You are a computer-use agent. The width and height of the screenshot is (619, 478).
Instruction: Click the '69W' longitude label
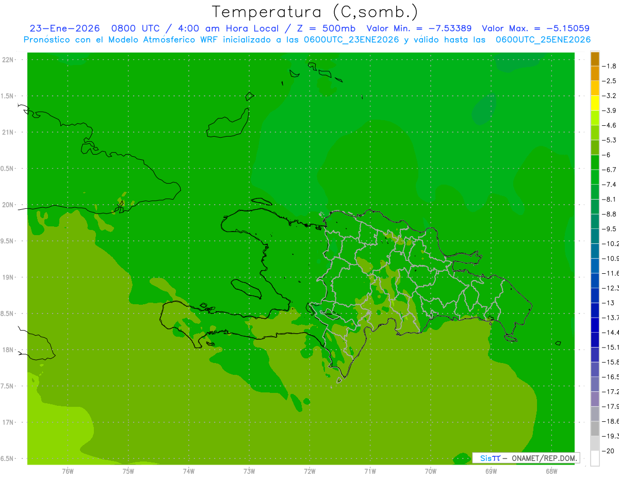(491, 471)
